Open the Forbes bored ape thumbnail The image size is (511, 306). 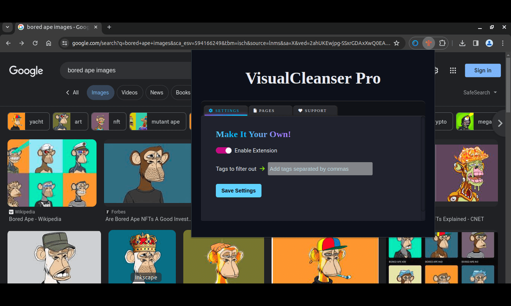coord(148,173)
